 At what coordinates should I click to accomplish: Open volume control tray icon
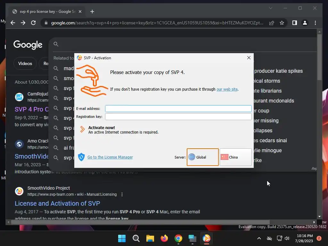[x=287, y=238]
